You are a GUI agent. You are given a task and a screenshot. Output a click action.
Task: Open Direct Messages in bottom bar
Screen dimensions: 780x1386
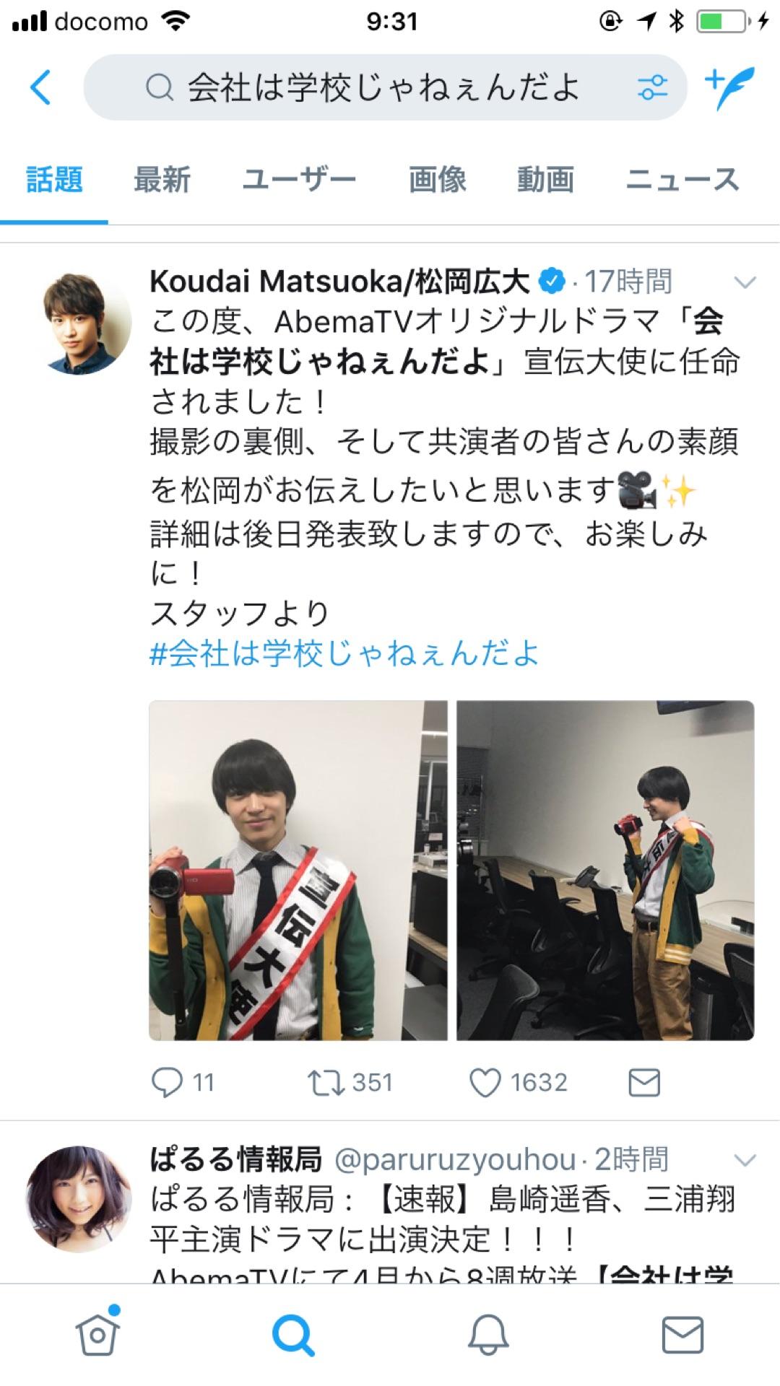click(682, 1335)
